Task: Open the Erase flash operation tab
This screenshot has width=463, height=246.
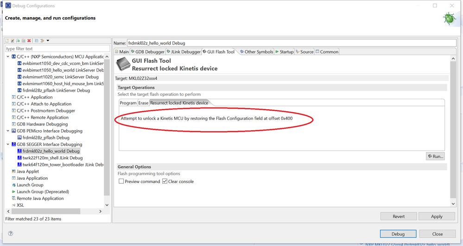Action: (x=143, y=103)
